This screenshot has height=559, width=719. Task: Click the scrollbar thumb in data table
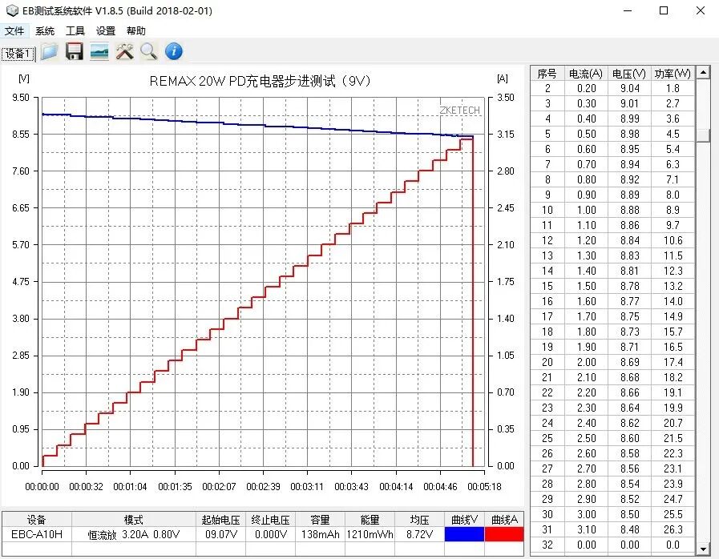click(x=703, y=135)
